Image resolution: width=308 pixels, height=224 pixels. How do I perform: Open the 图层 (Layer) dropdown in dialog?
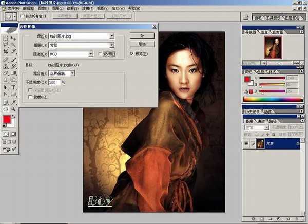pyautogui.click(x=111, y=45)
